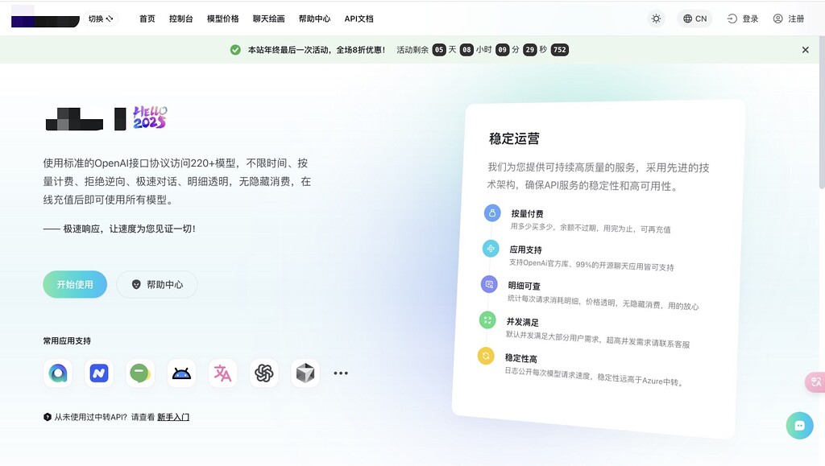The width and height of the screenshot is (825, 466).
Task: Click the tagline 极速响应，让速度为您见证一切
Action: coord(130,229)
